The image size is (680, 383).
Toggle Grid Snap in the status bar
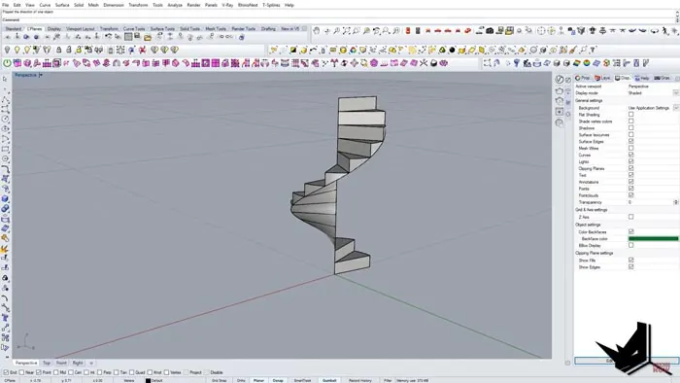pyautogui.click(x=219, y=380)
